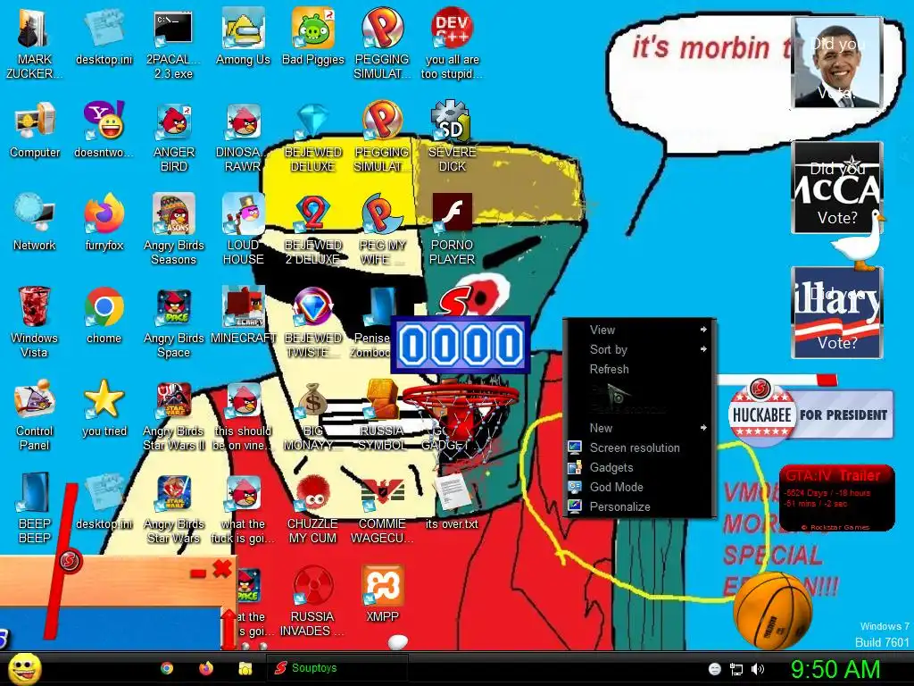Switch to Souptoys taskbar button
The width and height of the screenshot is (914, 686).
(x=337, y=668)
